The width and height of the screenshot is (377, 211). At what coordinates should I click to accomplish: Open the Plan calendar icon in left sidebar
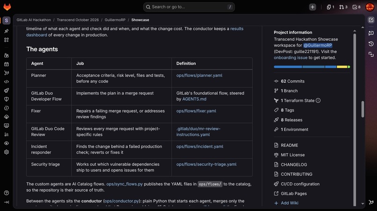click(x=7, y=64)
